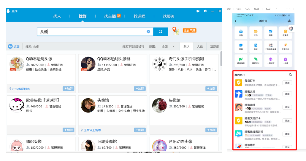
Task: Go back with the 返回 arrow button
Action: [14, 46]
